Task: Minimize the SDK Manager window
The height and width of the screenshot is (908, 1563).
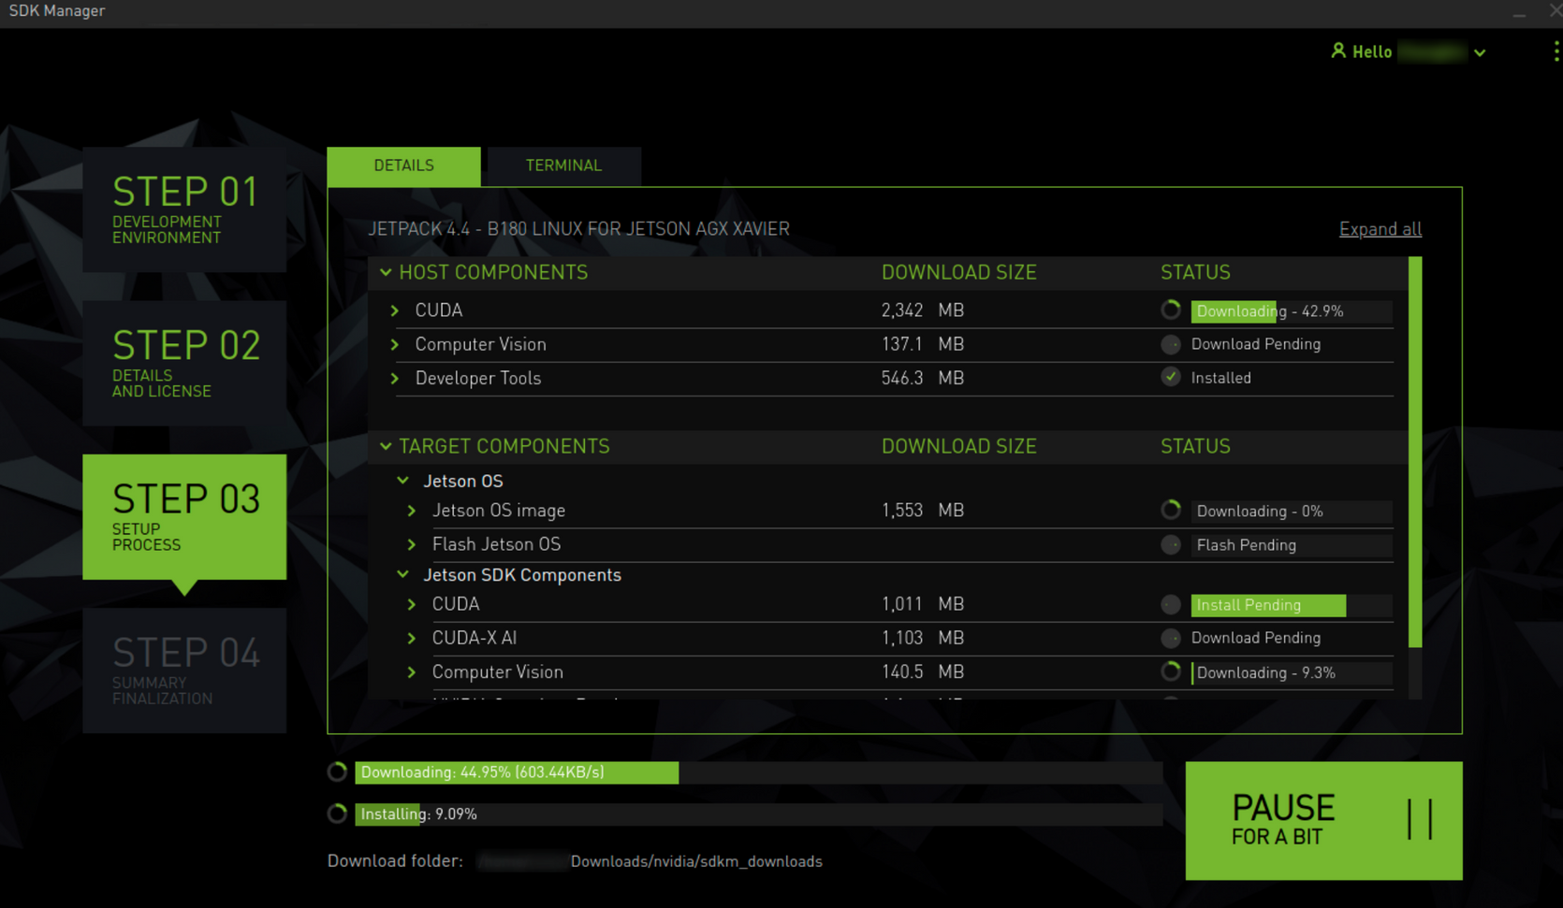Action: 1519,13
